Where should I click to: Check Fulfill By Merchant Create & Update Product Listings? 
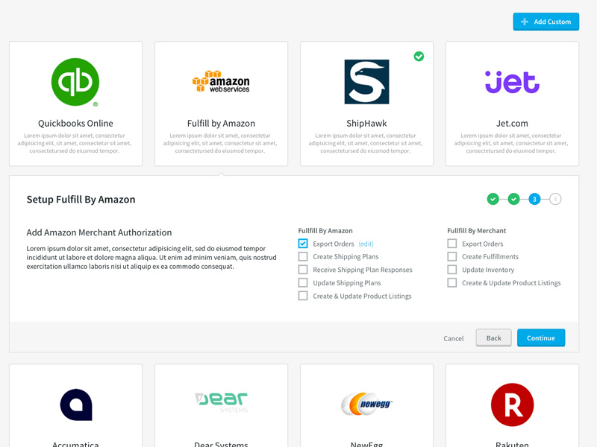pyautogui.click(x=452, y=283)
